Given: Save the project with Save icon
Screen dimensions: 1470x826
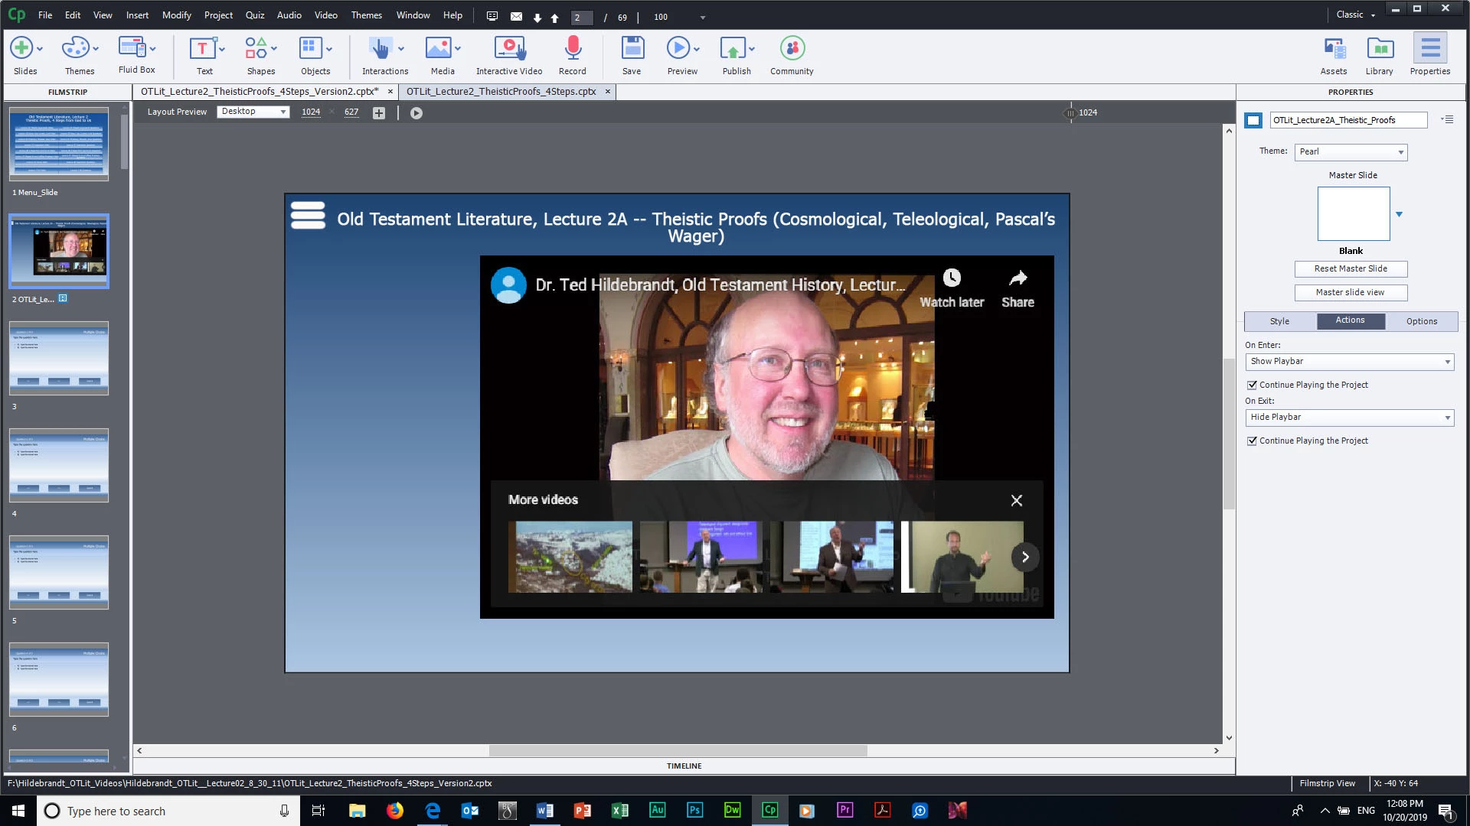Looking at the screenshot, I should tap(632, 50).
